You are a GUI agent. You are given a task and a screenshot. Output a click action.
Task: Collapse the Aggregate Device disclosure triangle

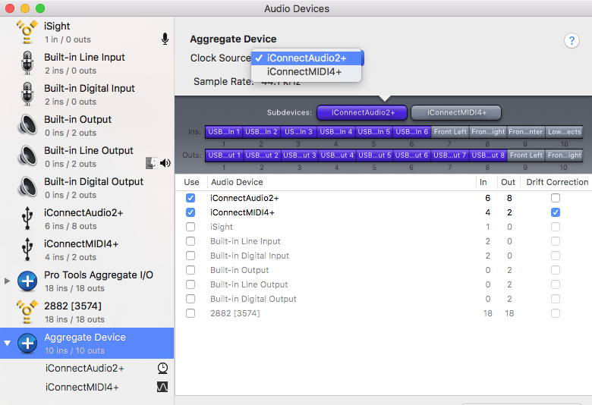7,343
